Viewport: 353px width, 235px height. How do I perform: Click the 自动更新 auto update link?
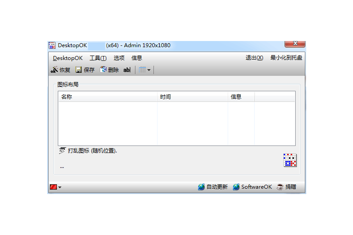pos(213,187)
